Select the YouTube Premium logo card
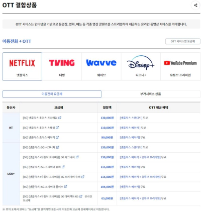The image size is (201, 212). tap(180, 66)
